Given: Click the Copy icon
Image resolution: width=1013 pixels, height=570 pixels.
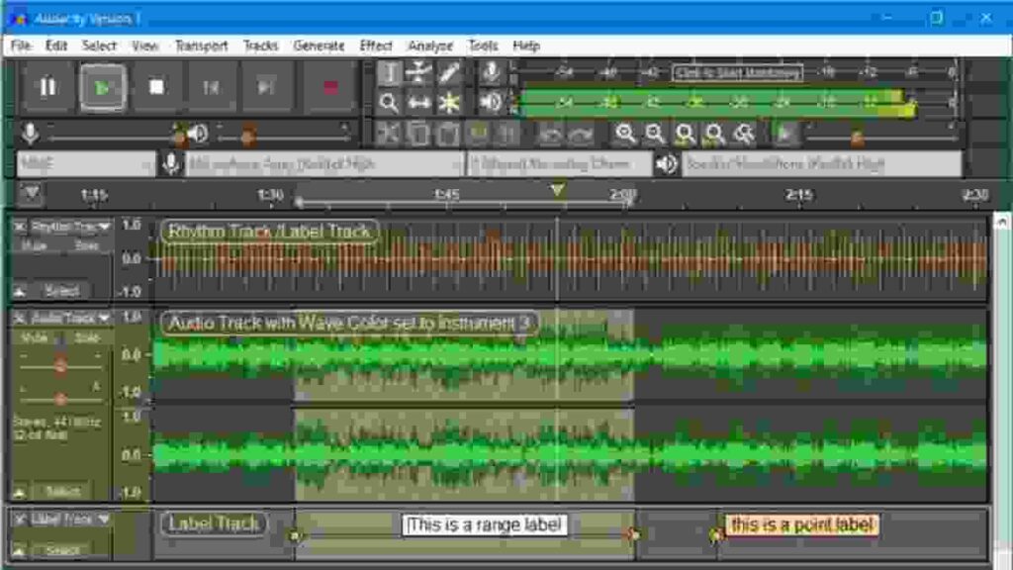Looking at the screenshot, I should (x=418, y=134).
